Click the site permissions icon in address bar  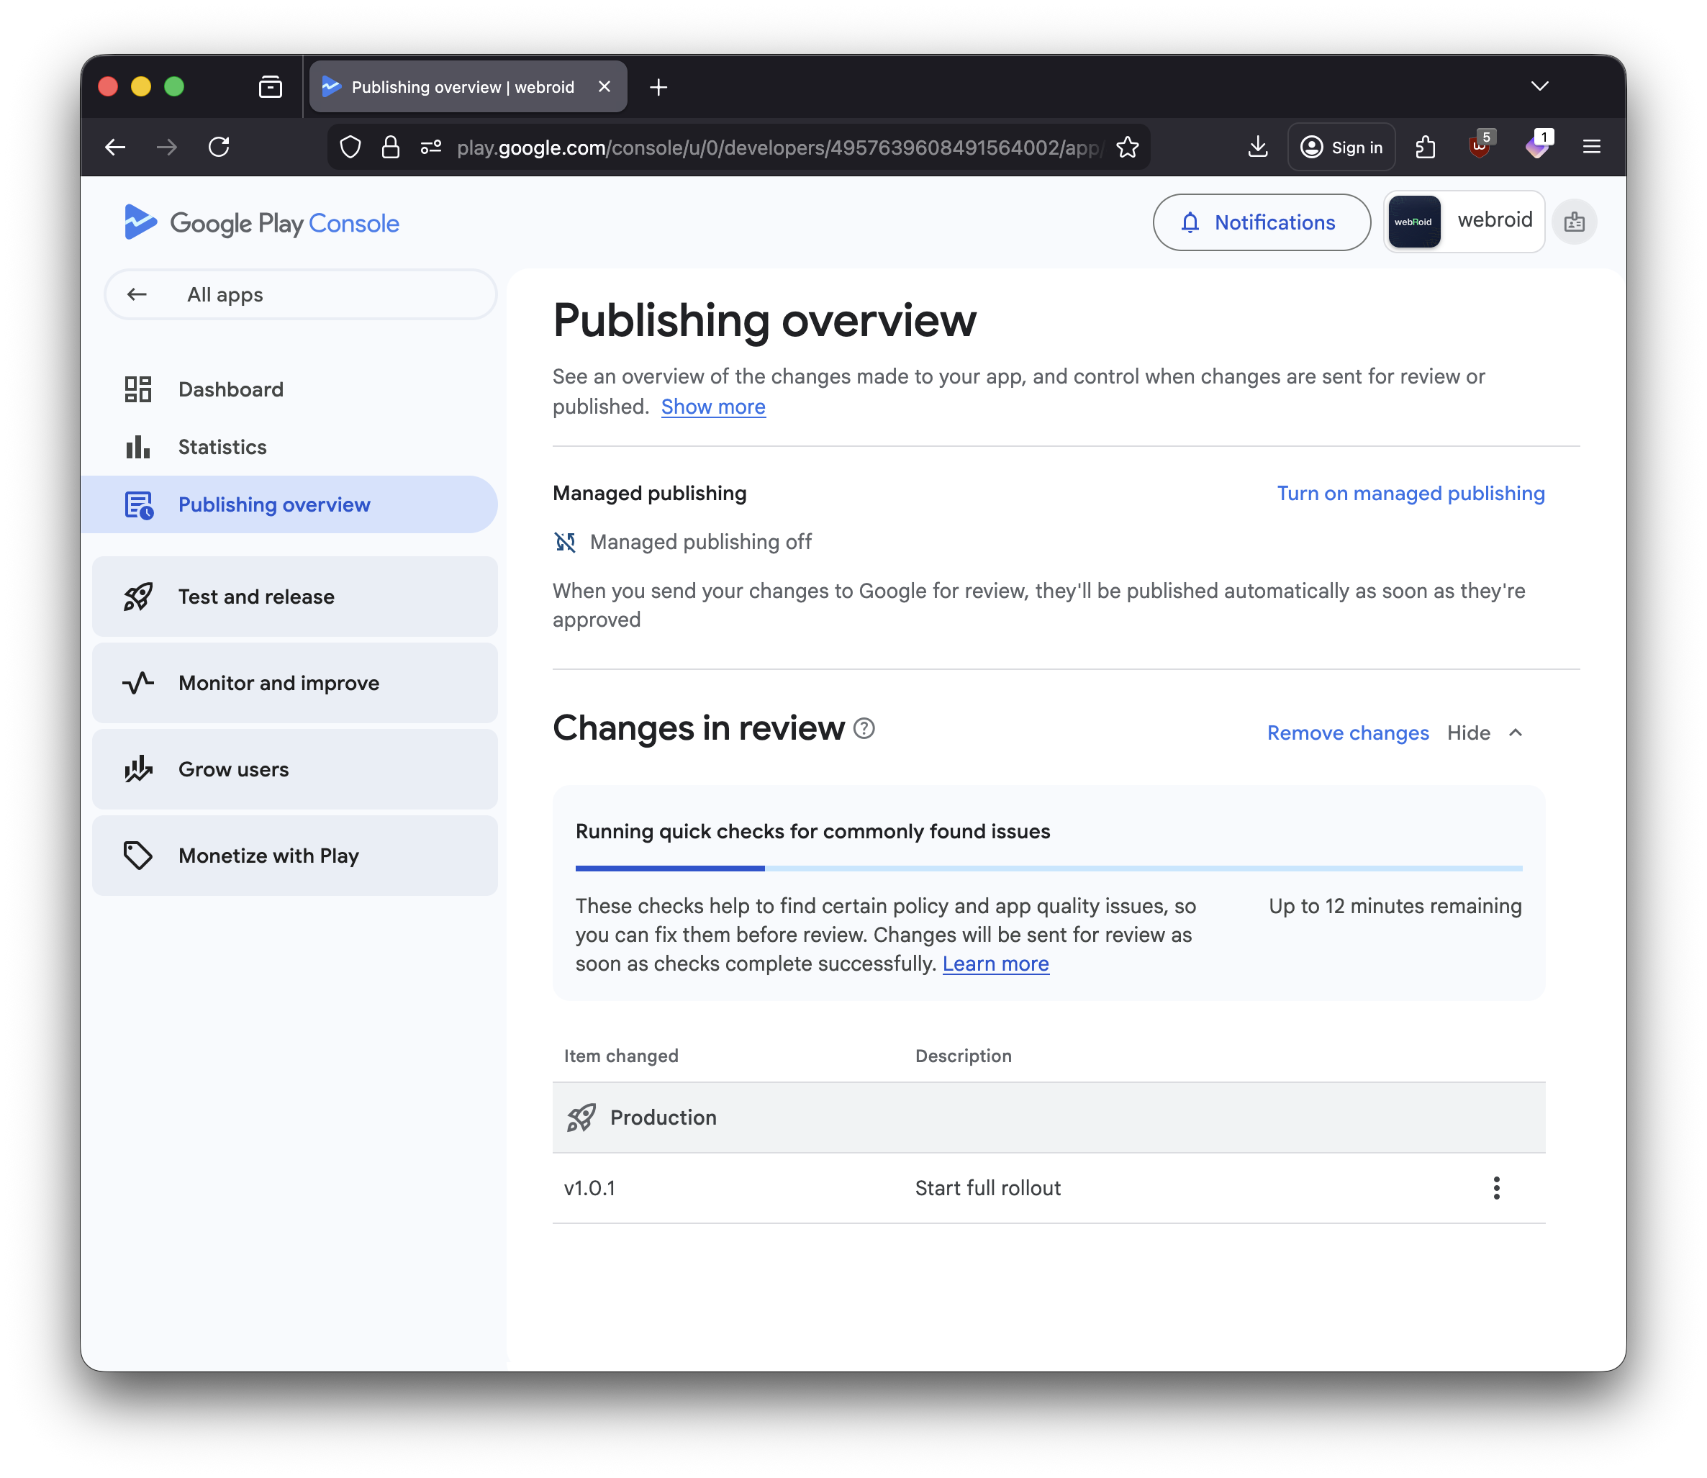coord(430,147)
